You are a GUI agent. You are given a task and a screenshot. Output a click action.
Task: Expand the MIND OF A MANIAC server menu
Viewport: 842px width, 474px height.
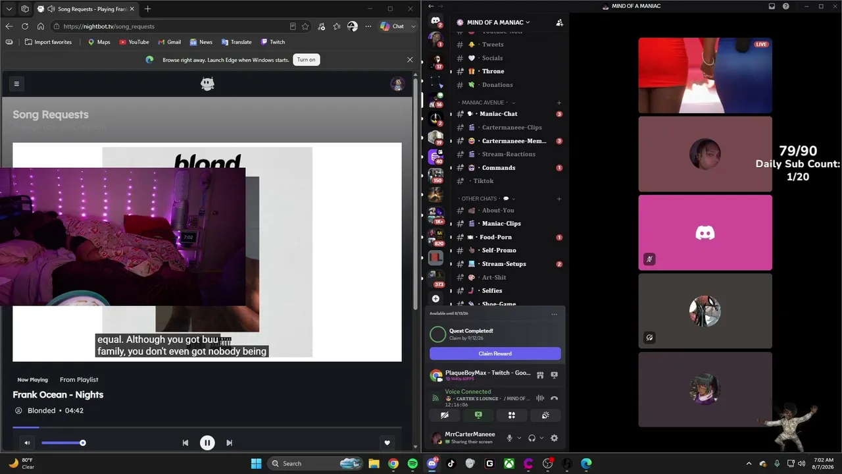498,22
